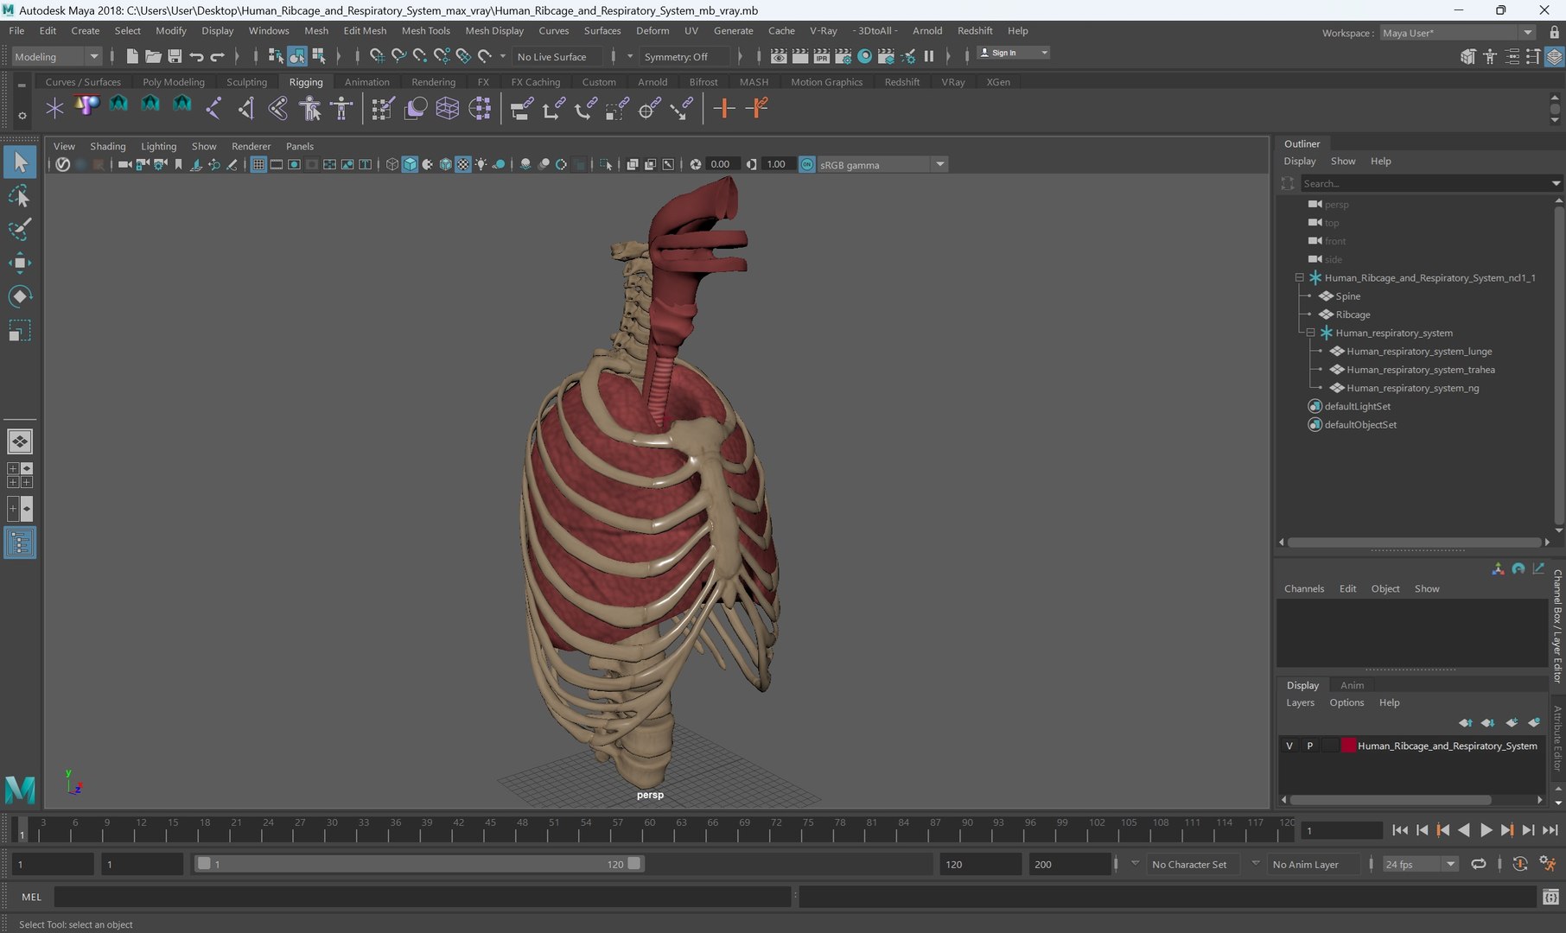Image resolution: width=1566 pixels, height=933 pixels.
Task: Click the Open scene folder icon
Action: click(x=153, y=56)
